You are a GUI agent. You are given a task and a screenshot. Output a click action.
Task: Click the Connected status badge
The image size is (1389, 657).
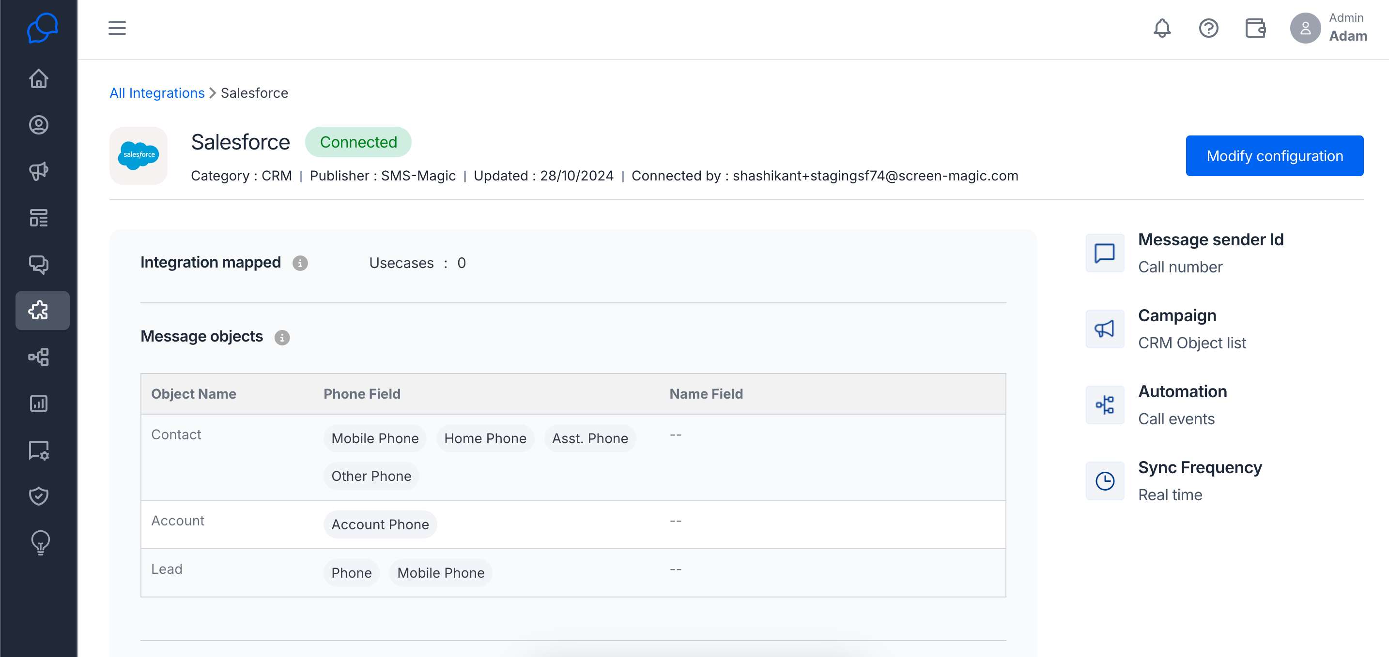(358, 142)
